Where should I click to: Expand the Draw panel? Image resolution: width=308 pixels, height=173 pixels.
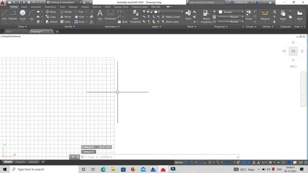click(x=22, y=26)
